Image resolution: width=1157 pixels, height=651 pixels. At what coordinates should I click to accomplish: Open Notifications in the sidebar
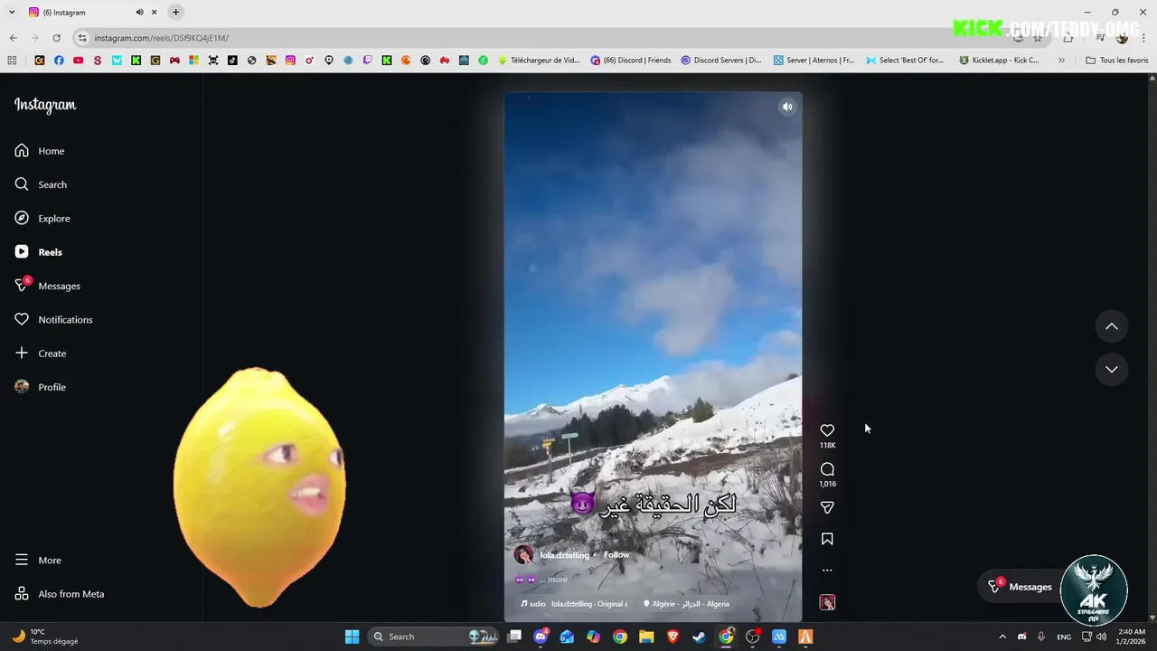coord(53,319)
